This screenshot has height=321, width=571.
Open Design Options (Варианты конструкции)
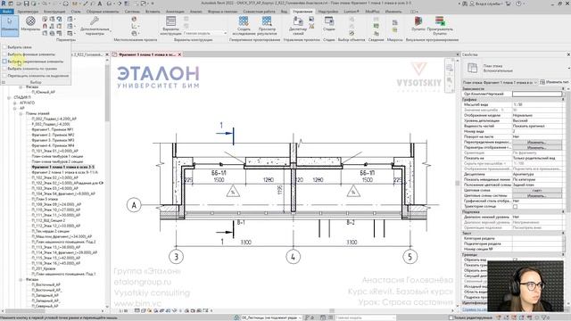point(170,26)
